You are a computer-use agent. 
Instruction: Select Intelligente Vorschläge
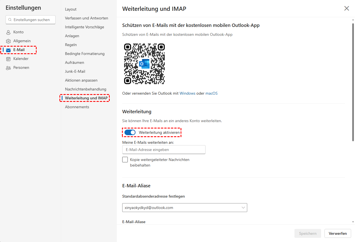click(84, 27)
